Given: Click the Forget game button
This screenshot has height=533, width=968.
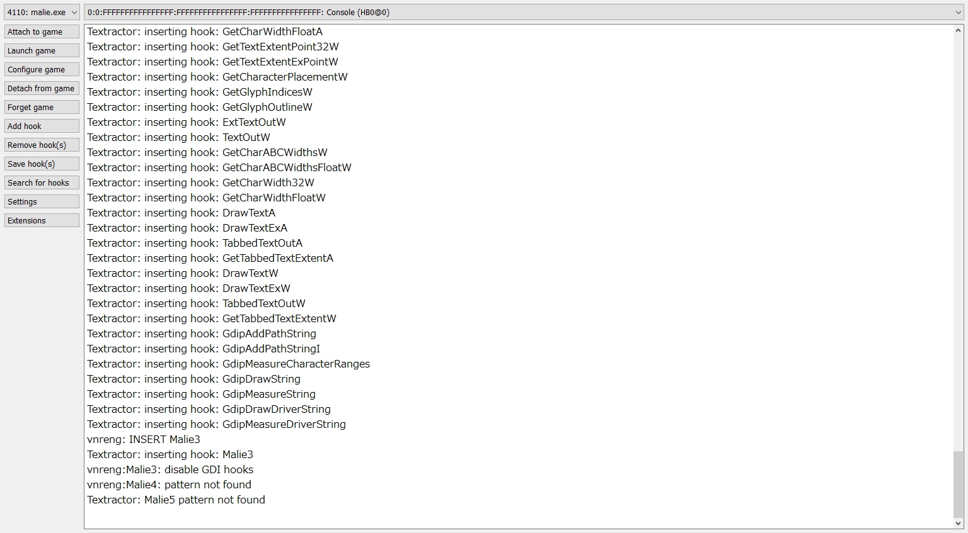Looking at the screenshot, I should point(41,107).
